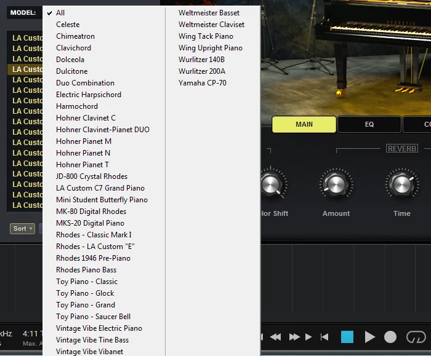Screen dimensions: 431x356
Task: Click the round record button
Action: 390,337
